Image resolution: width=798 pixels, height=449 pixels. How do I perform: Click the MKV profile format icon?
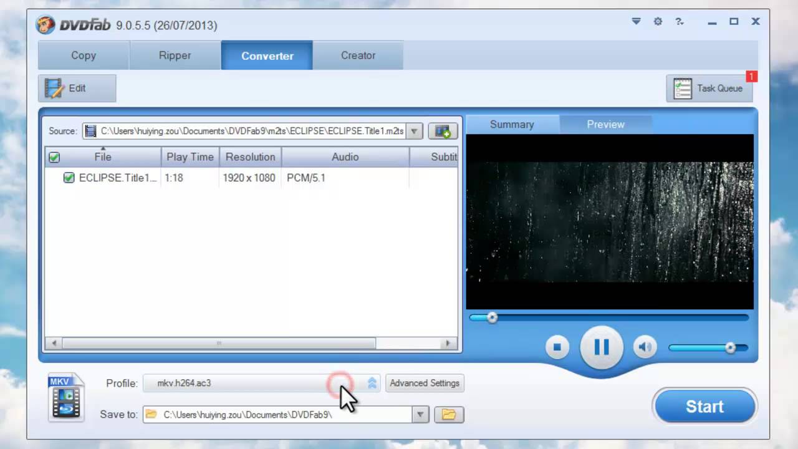pos(66,397)
